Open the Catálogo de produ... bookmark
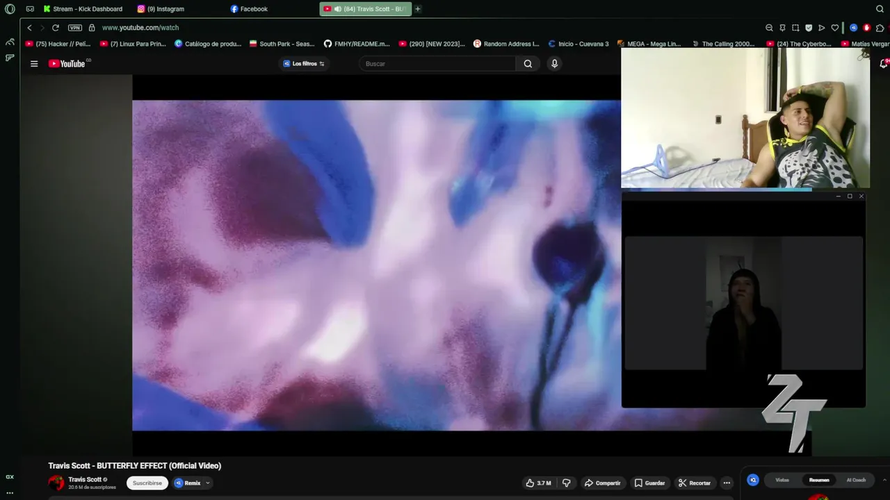 pyautogui.click(x=209, y=44)
